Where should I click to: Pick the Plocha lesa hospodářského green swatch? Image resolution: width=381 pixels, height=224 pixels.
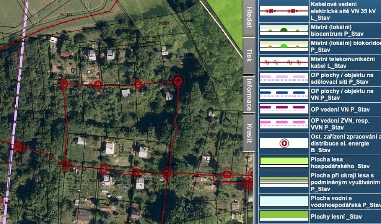[x=284, y=162]
